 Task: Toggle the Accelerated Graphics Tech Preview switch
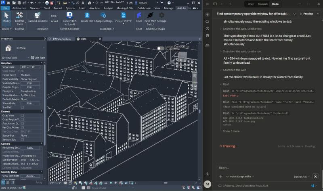160,48
